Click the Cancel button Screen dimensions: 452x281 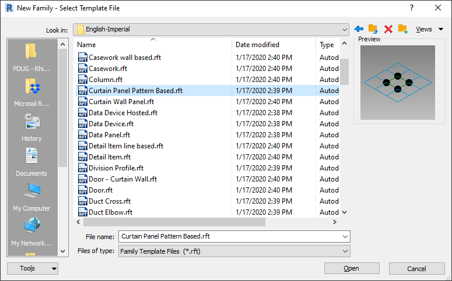416,268
